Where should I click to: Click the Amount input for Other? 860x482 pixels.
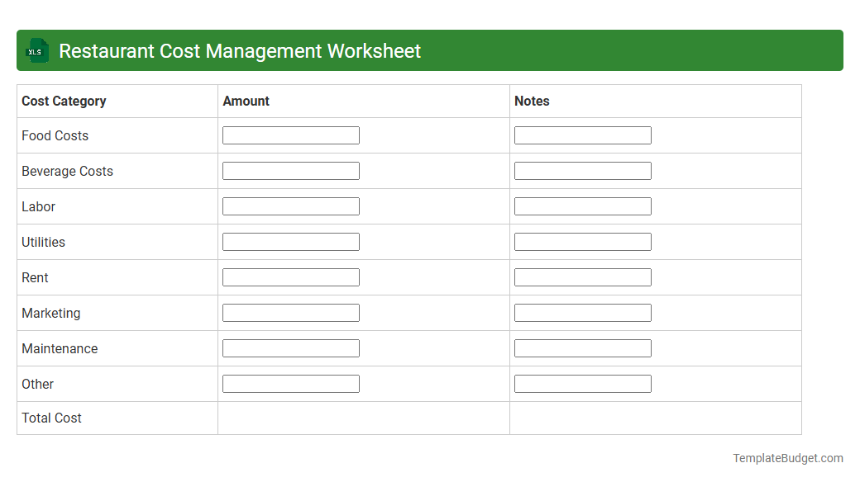tap(290, 383)
